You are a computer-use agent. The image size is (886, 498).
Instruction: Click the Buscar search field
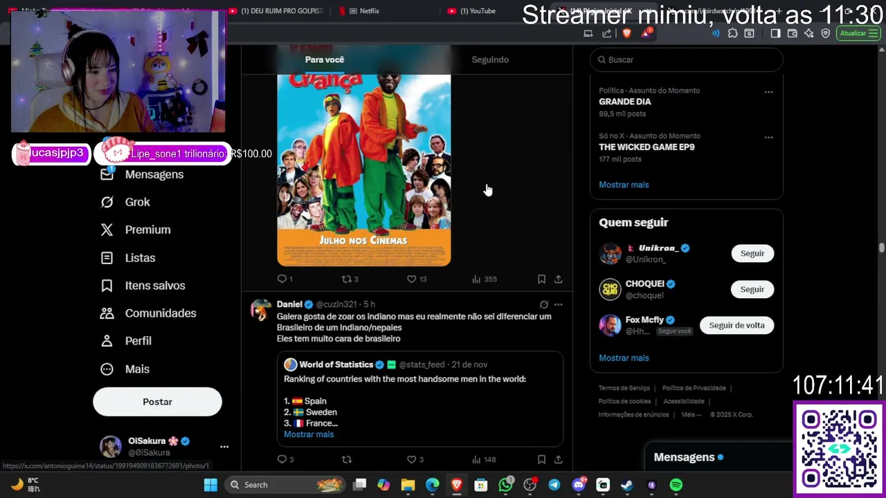[687, 59]
